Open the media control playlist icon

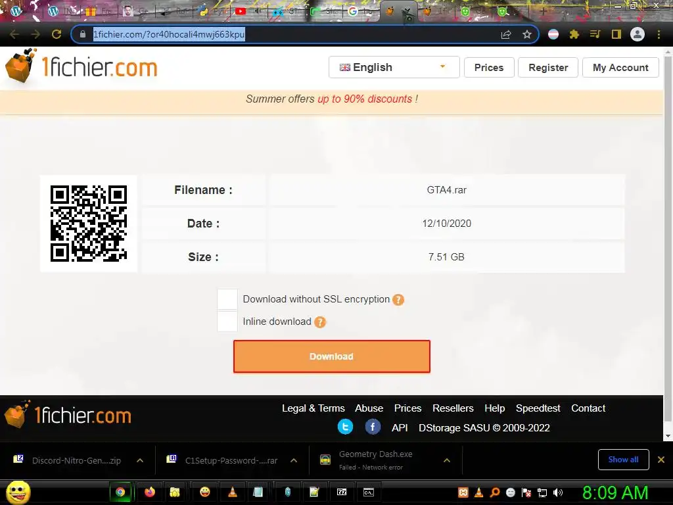click(x=595, y=34)
